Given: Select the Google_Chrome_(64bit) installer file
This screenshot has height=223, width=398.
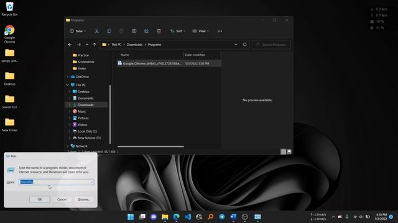Looking at the screenshot, I should click(x=169, y=63).
